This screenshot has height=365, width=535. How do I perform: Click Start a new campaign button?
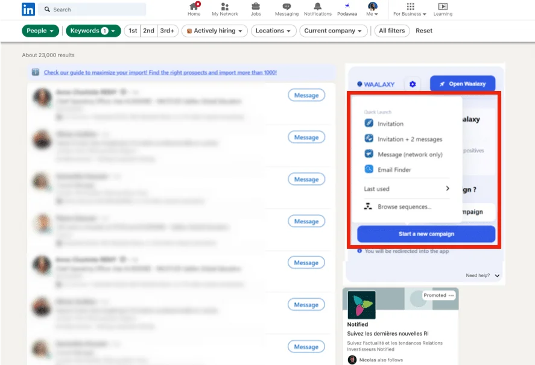(x=426, y=234)
